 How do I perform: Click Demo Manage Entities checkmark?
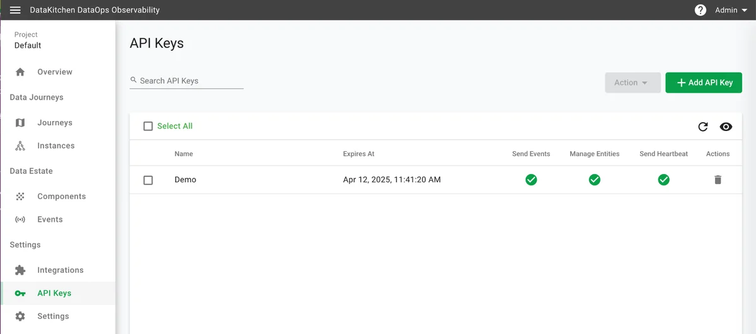(594, 180)
